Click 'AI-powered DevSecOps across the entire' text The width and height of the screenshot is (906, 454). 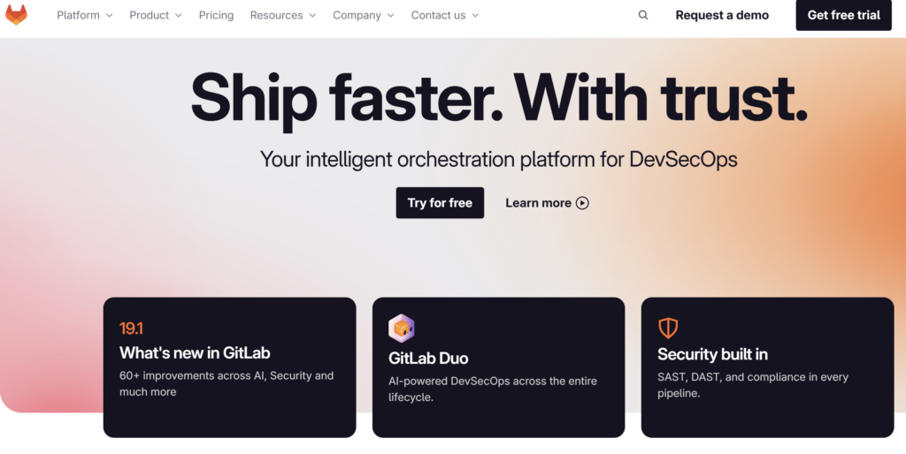click(493, 382)
